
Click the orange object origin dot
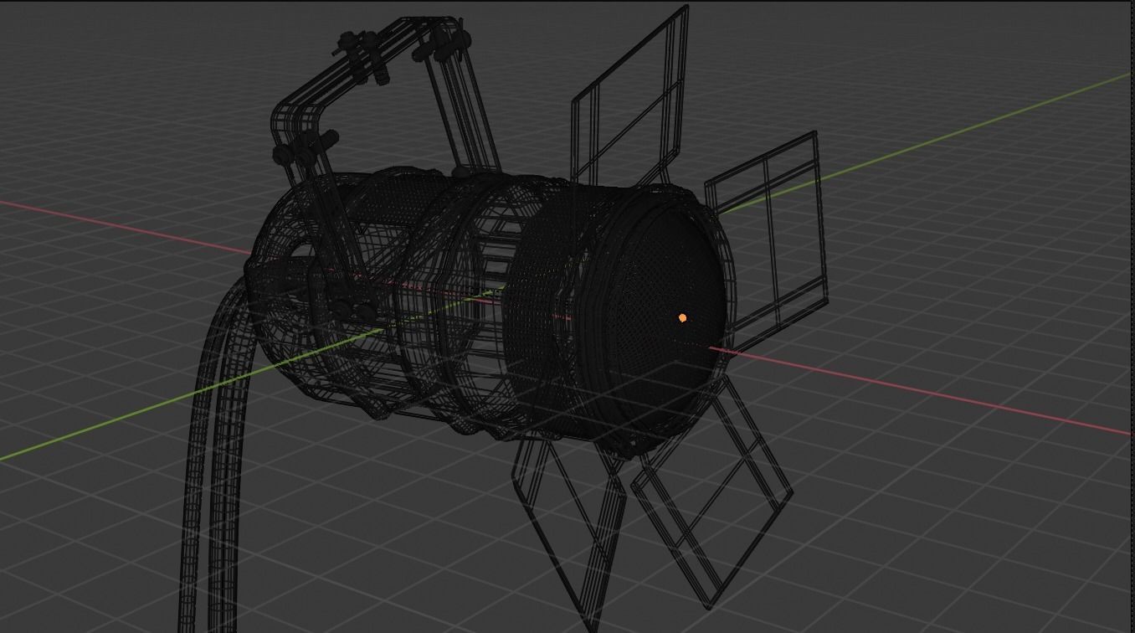683,318
